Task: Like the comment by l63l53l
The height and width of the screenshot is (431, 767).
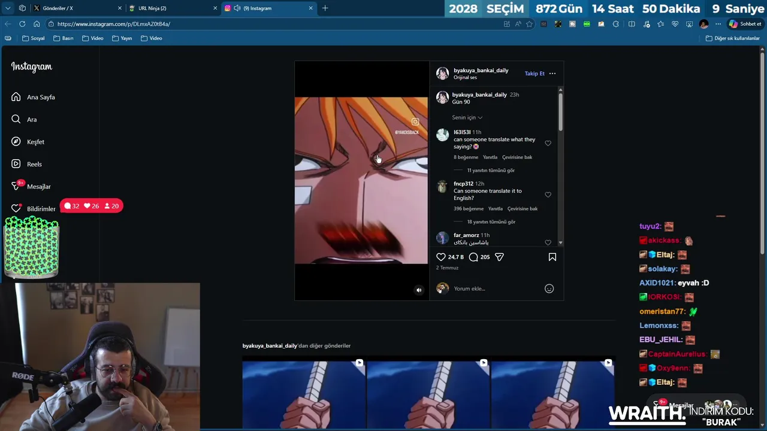Action: point(548,143)
